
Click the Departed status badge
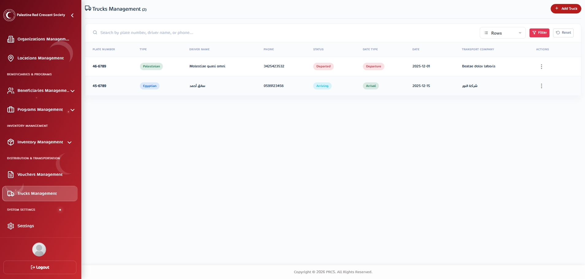323,66
